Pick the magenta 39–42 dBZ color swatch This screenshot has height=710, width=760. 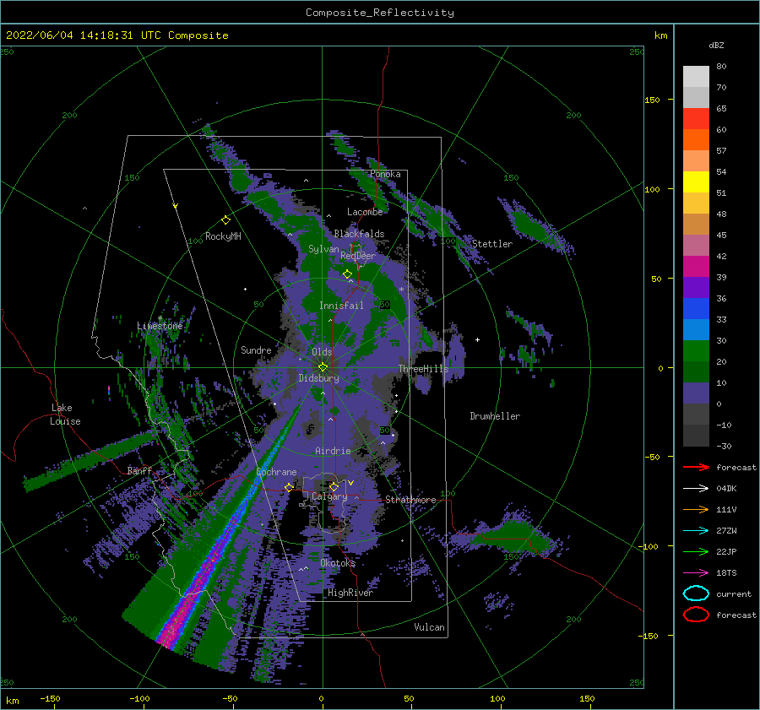[696, 266]
